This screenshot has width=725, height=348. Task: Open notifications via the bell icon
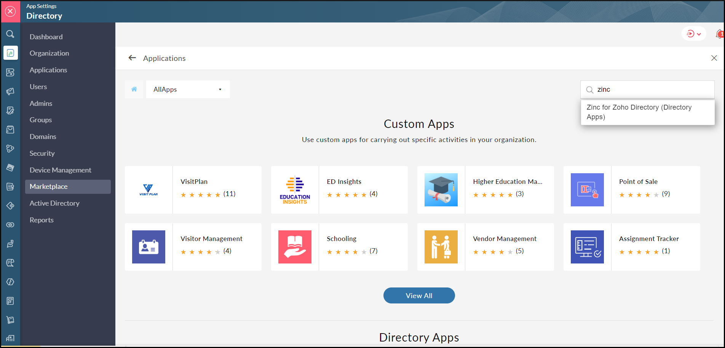click(x=720, y=34)
